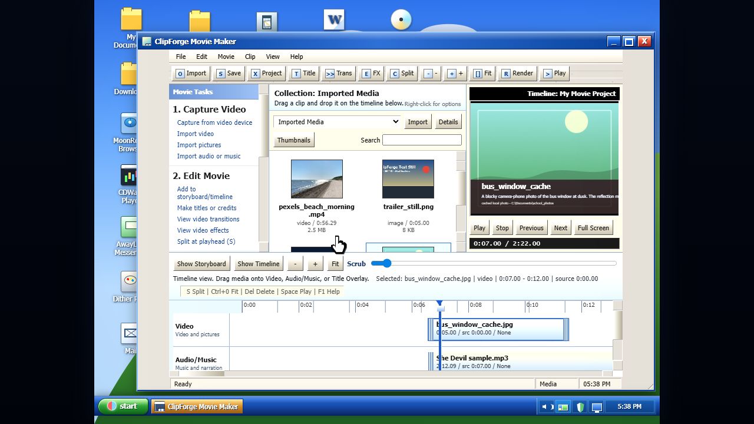The image size is (754, 424).
Task: Click the Thumbnails view button
Action: pyautogui.click(x=294, y=140)
